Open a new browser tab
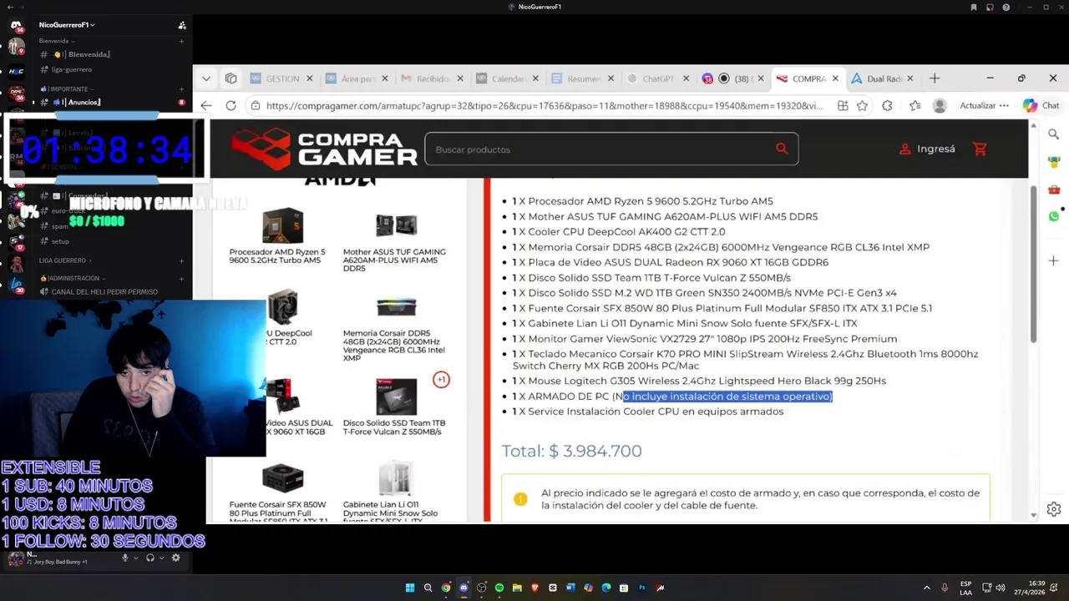Viewport: 1069px width, 601px height. [x=935, y=78]
